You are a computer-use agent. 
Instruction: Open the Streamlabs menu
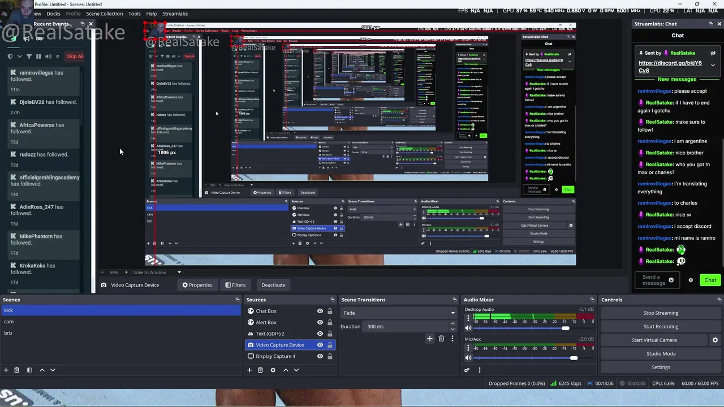tap(175, 14)
